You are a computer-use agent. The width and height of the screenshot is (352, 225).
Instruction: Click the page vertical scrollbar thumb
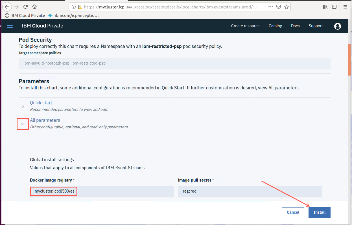coord(349,59)
